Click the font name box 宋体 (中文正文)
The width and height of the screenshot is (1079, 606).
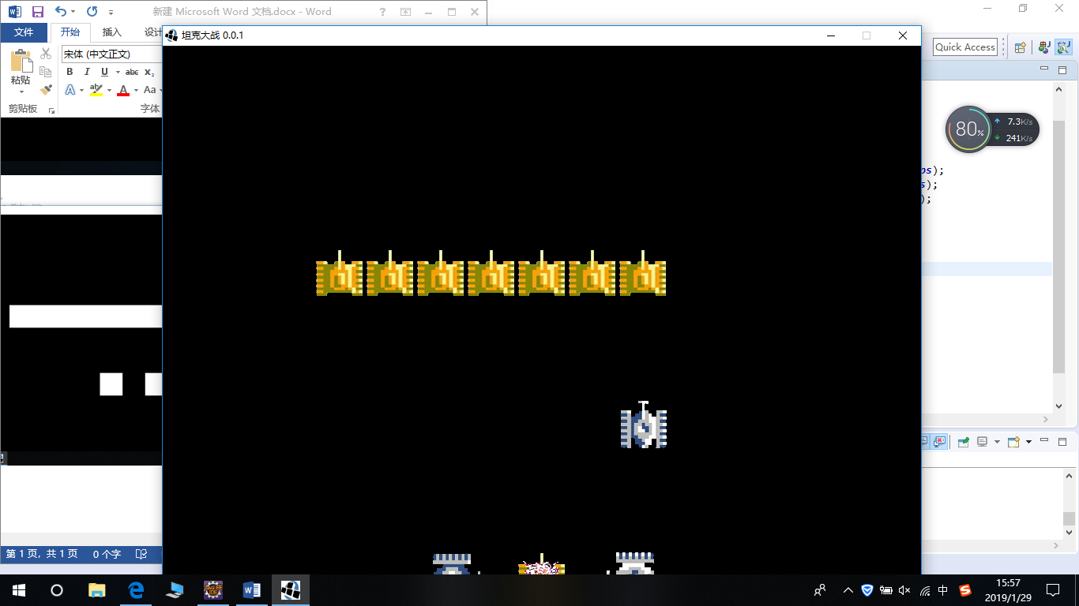click(x=111, y=54)
